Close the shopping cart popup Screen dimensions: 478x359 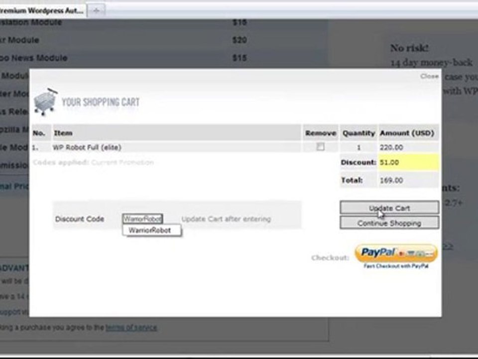point(429,76)
